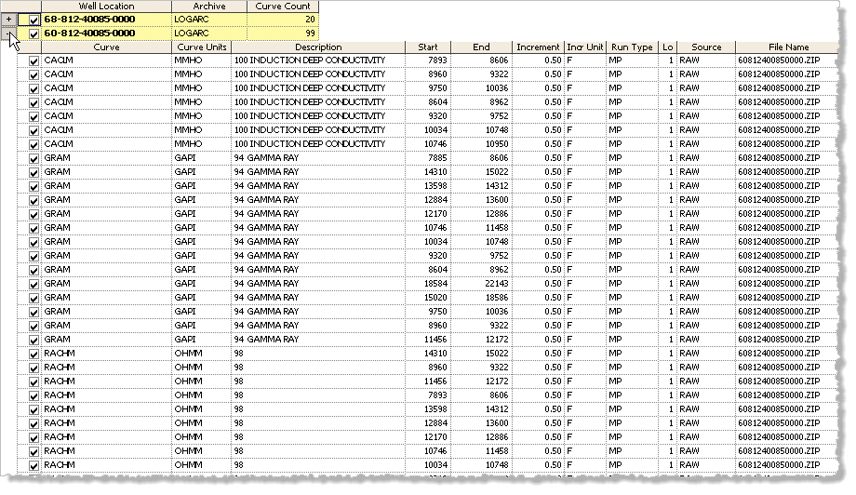Screen dimensions: 856x495
Task: Expand the 68-812-40085-0000 well row
Action: [x=9, y=20]
